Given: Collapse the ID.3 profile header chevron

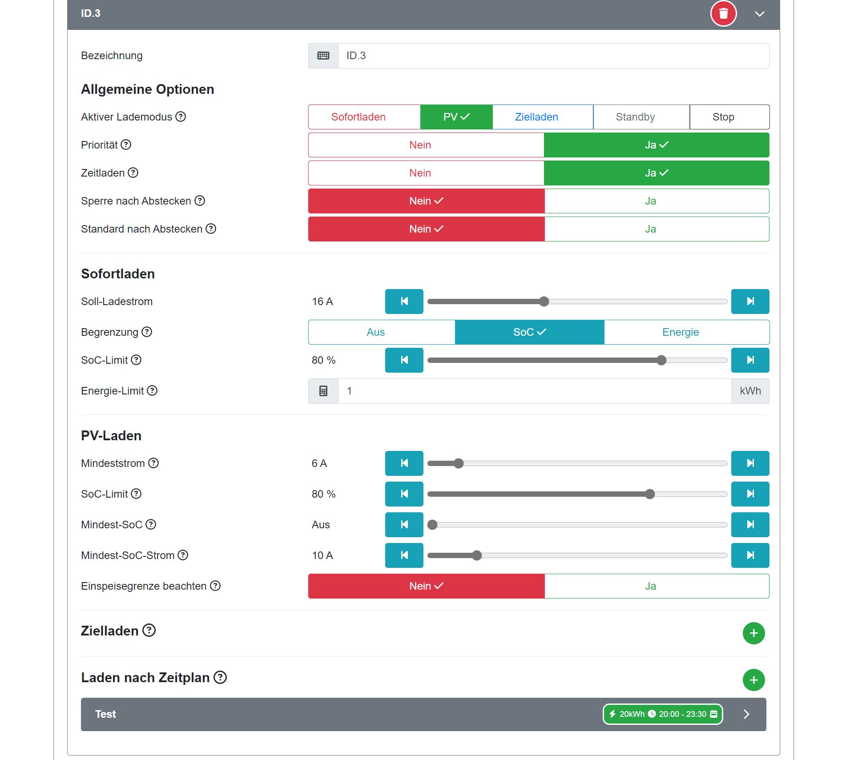Looking at the screenshot, I should coord(760,14).
